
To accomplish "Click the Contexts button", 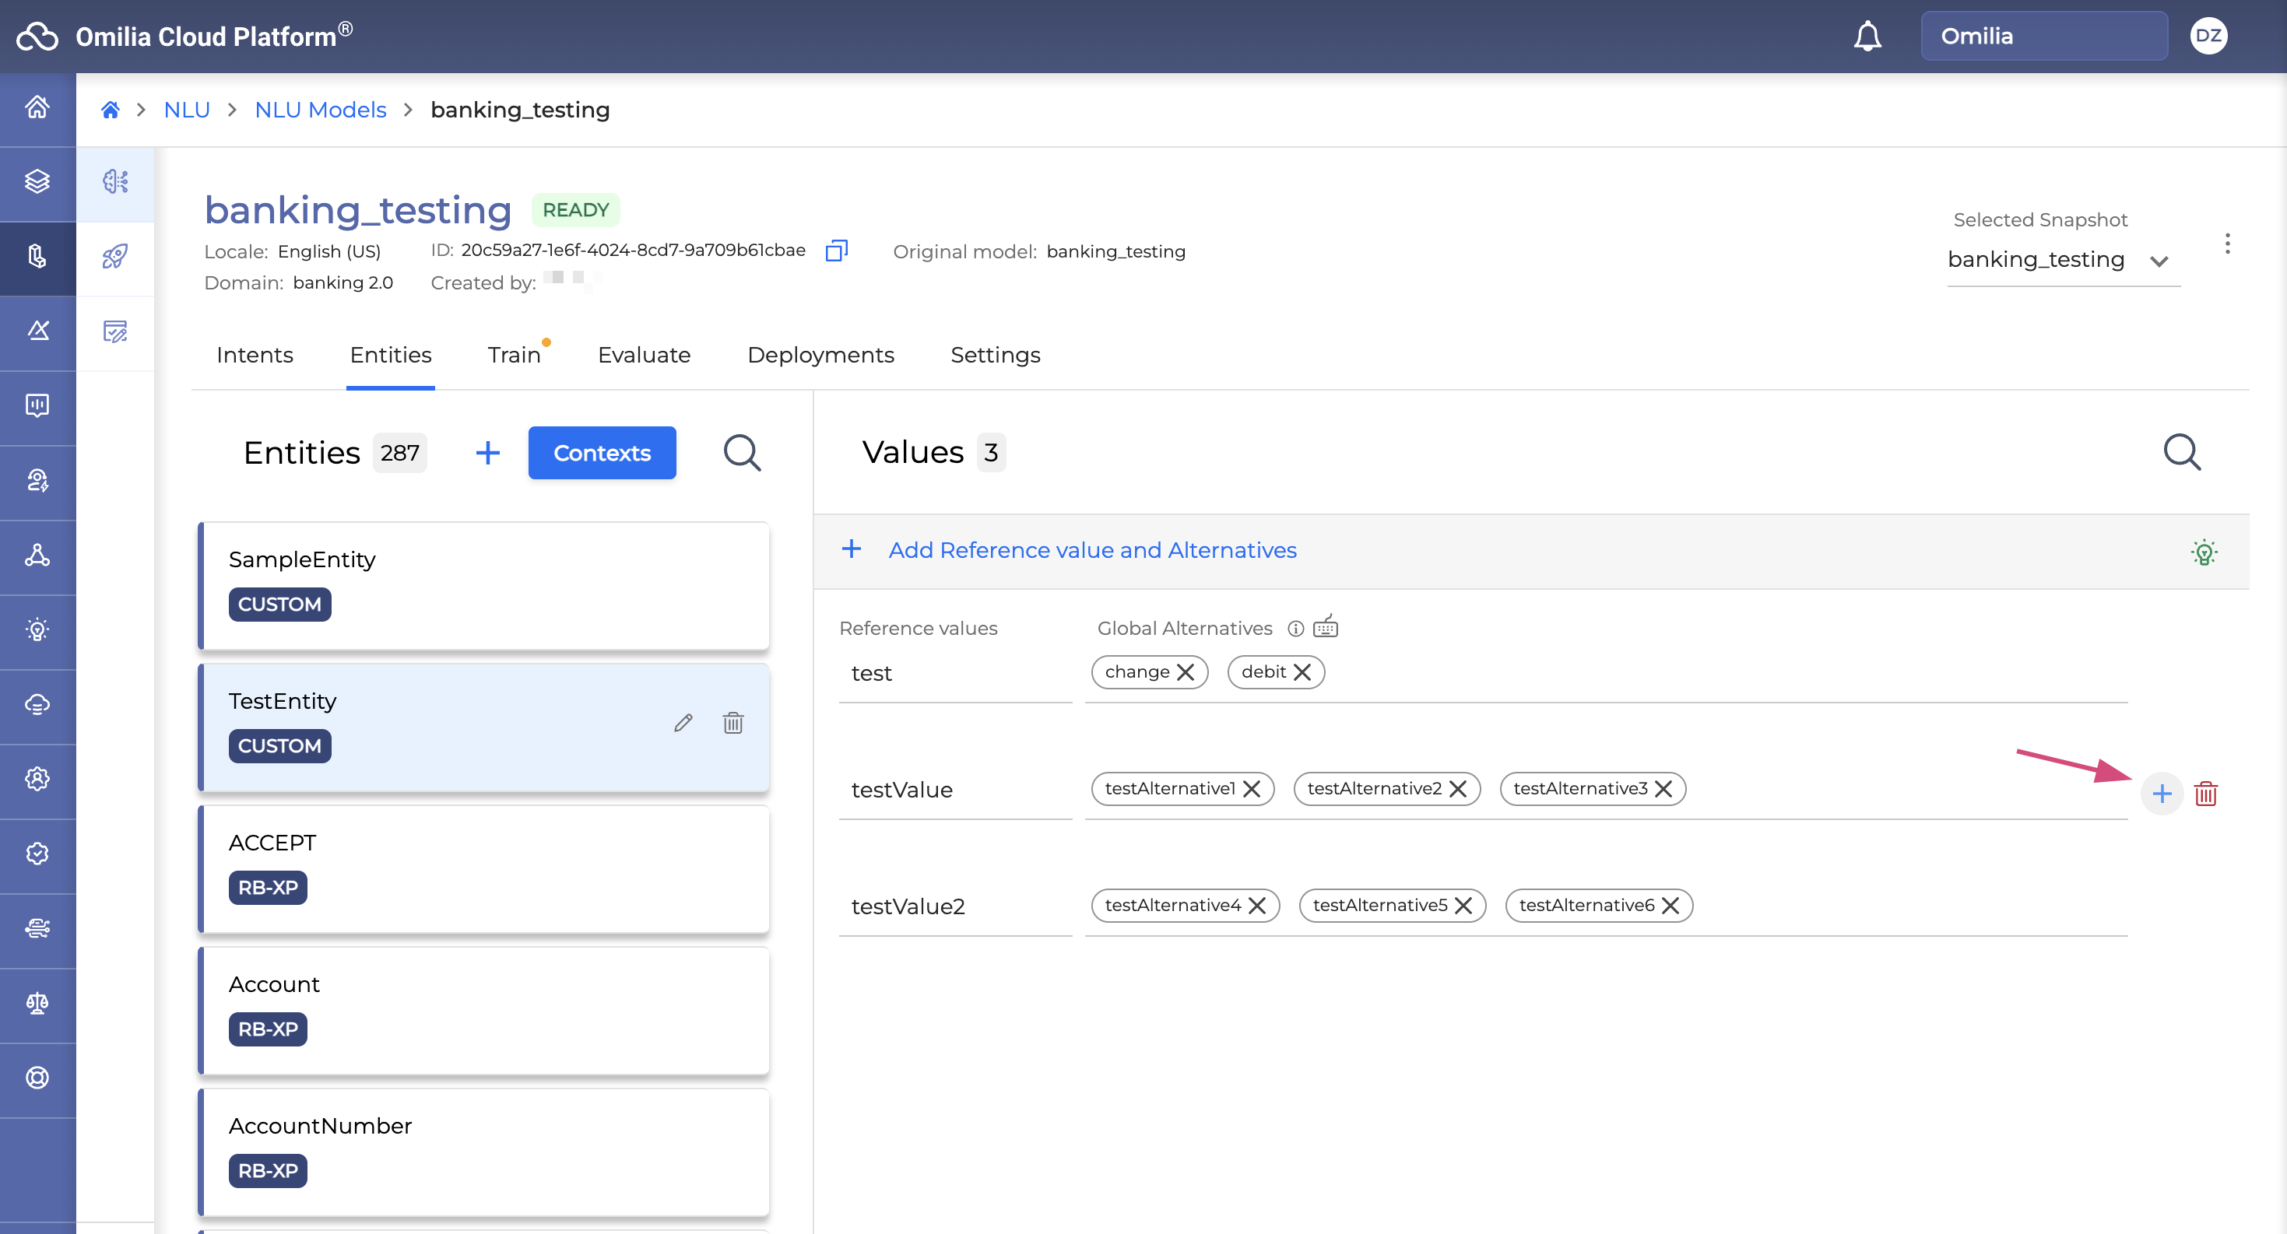I will 602,452.
